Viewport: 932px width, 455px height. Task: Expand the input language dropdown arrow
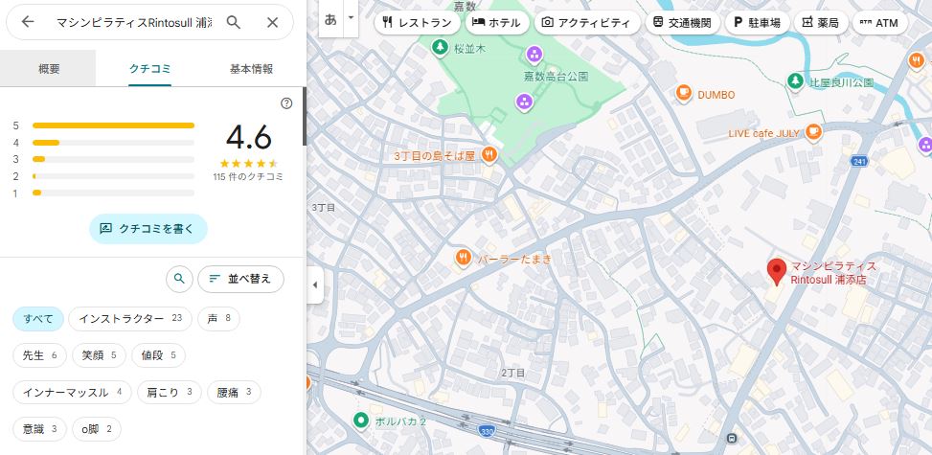point(351,18)
